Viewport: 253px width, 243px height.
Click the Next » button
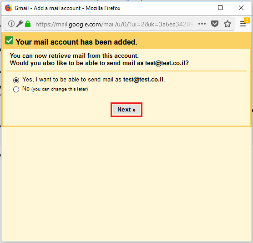(126, 110)
